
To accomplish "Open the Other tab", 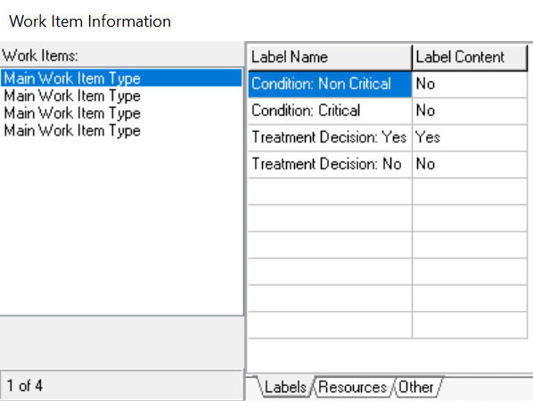I will (416, 387).
